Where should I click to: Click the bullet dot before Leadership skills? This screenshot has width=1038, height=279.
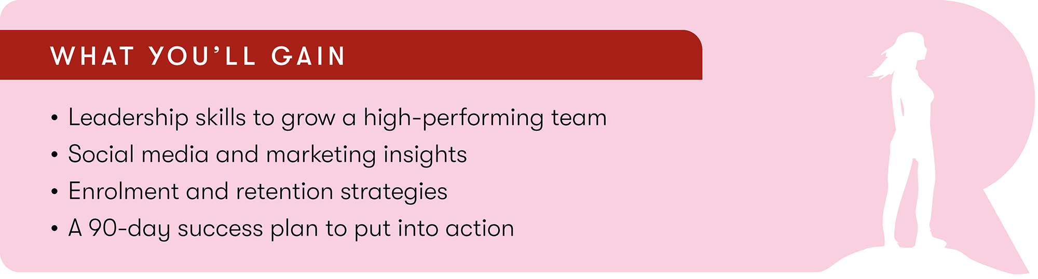54,118
